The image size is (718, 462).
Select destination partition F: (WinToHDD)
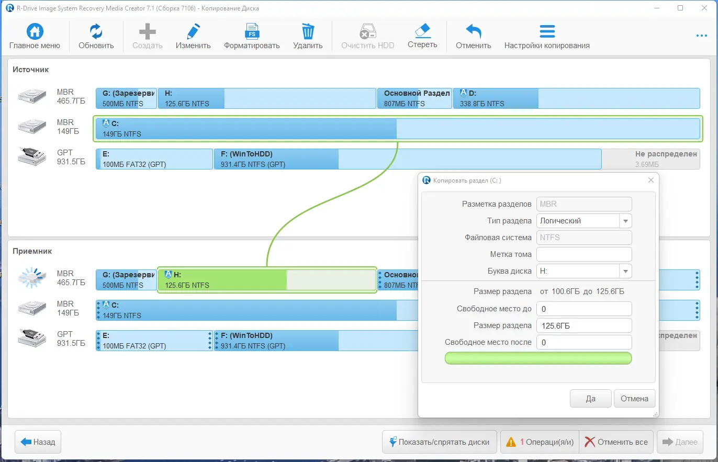[316, 341]
